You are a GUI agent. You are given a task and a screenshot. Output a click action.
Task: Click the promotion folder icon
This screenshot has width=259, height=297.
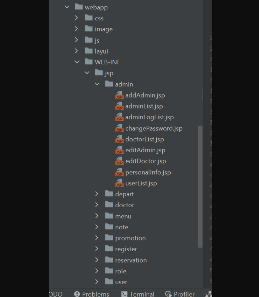[109, 238]
